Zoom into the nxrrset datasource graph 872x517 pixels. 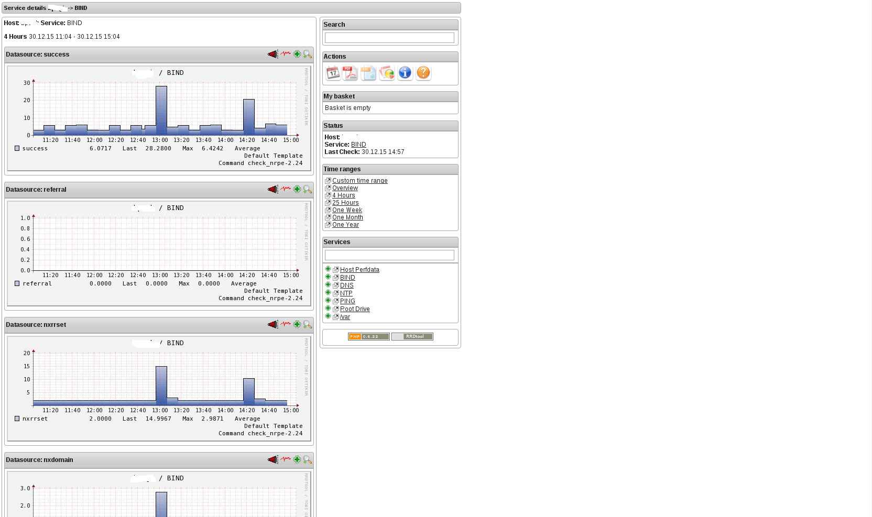(308, 325)
